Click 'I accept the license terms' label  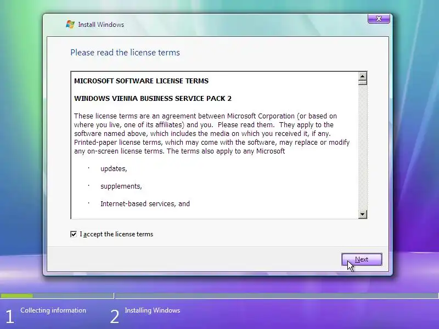click(116, 234)
